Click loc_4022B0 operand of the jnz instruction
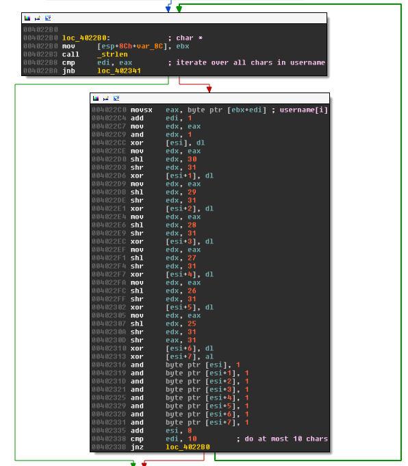 coord(188,447)
